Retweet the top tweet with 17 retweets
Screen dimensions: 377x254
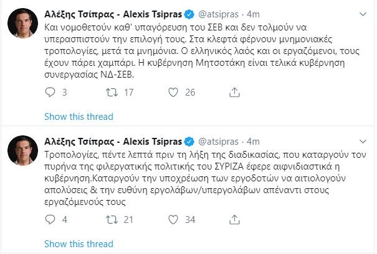click(112, 93)
